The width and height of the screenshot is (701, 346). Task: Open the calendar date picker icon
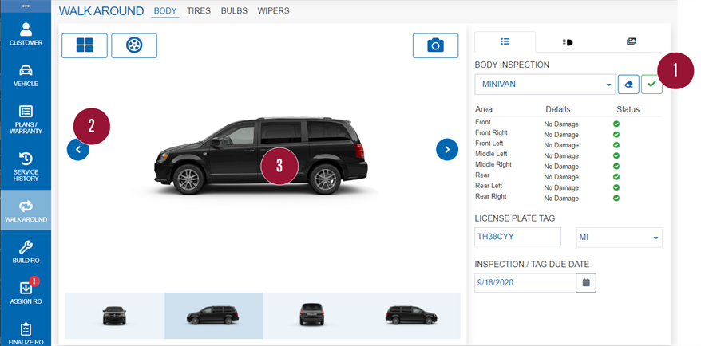click(586, 282)
